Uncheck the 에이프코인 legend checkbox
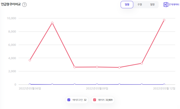Screen dimensions: 180x109 tap(69, 100)
